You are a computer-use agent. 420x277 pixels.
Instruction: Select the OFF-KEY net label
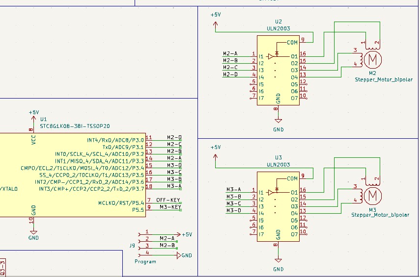(168, 200)
